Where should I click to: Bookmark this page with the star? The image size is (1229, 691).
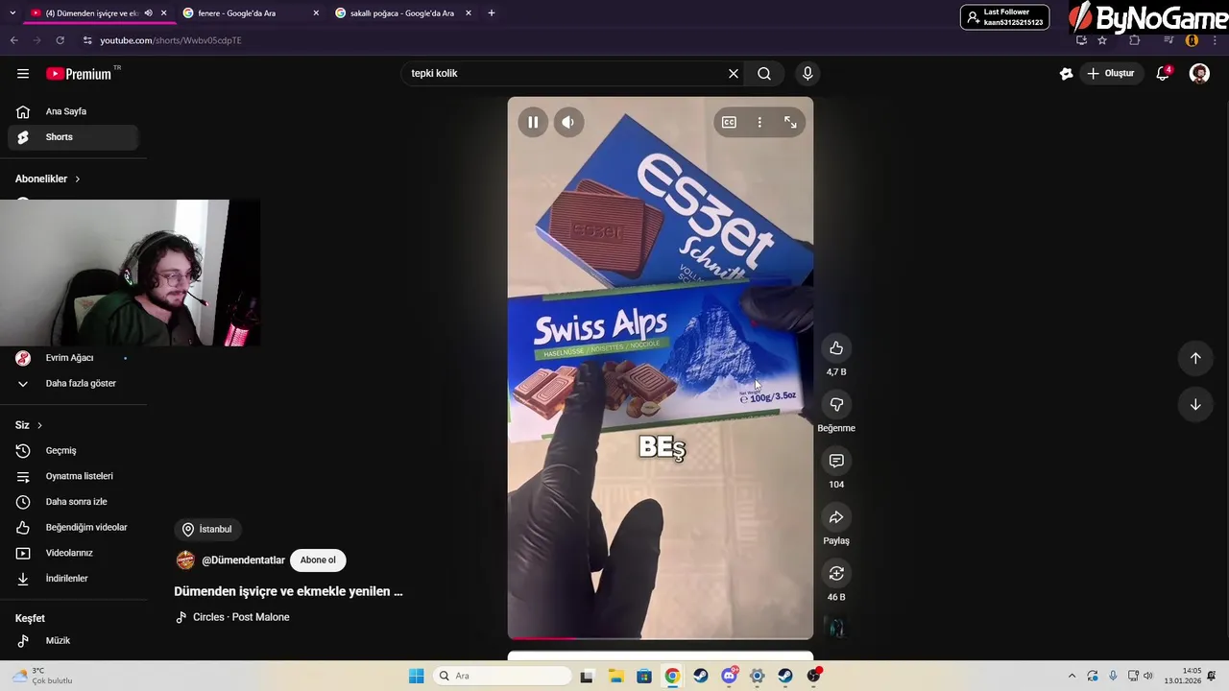click(x=1102, y=40)
